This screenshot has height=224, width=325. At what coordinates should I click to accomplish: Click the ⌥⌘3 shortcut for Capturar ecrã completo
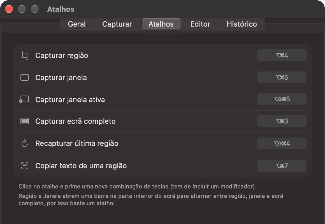(282, 121)
